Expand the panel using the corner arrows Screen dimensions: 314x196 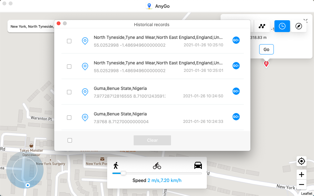click(x=306, y=21)
